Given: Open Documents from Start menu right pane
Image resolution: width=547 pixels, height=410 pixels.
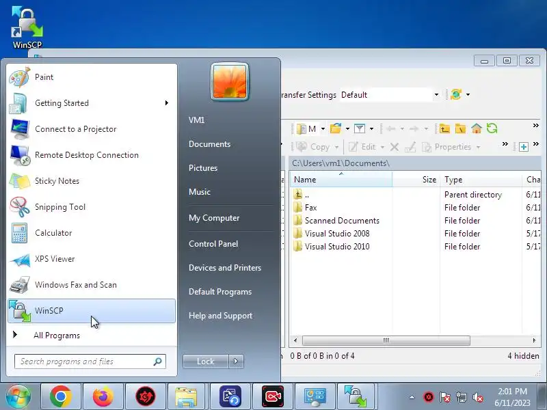Looking at the screenshot, I should [209, 144].
